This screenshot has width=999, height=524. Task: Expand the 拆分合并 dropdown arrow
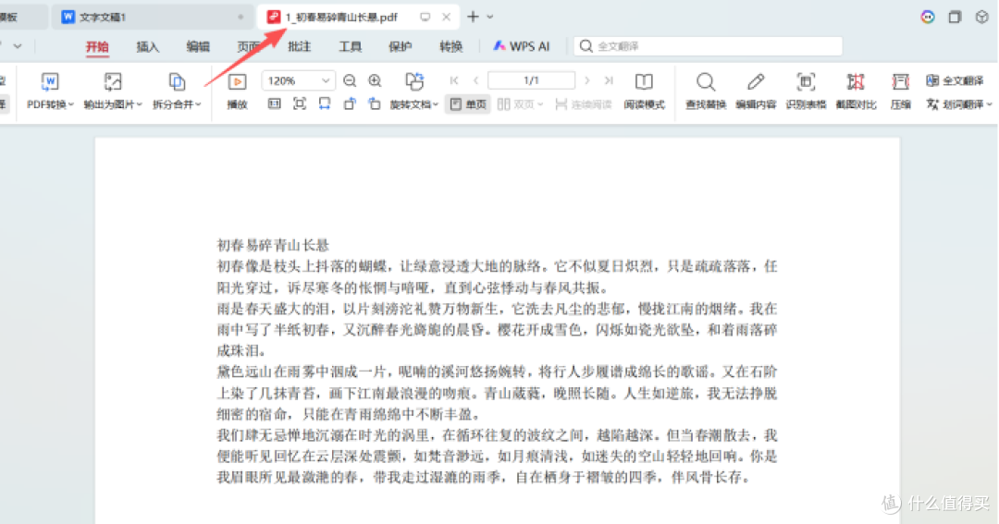(x=199, y=104)
